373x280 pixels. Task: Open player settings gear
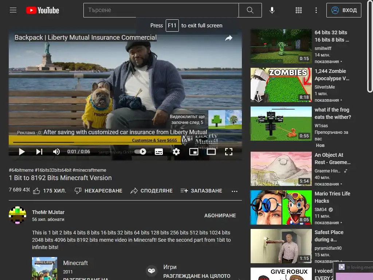(176, 152)
